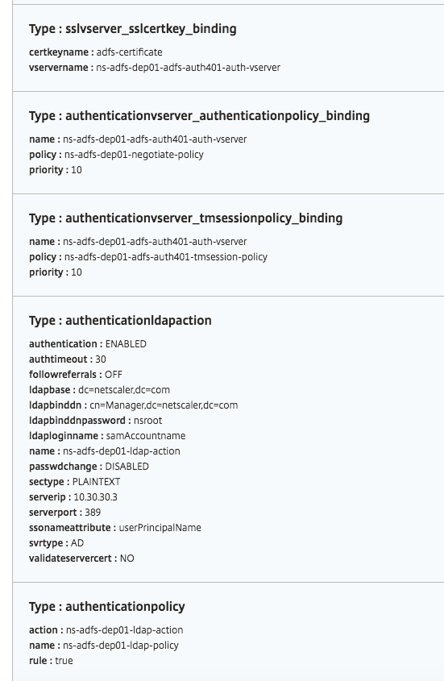Click the authenticationpolicy type heading

[x=107, y=607]
